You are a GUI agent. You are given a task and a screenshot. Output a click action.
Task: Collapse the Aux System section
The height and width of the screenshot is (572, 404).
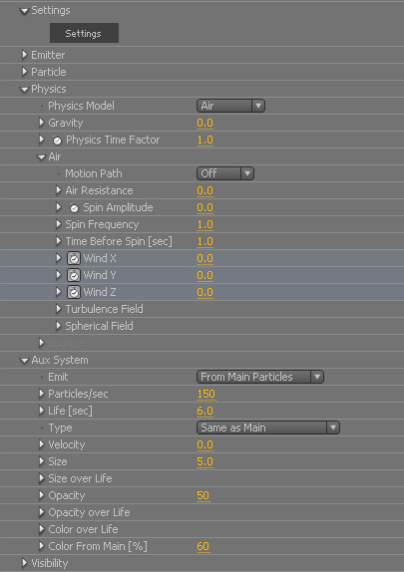[x=25, y=361]
